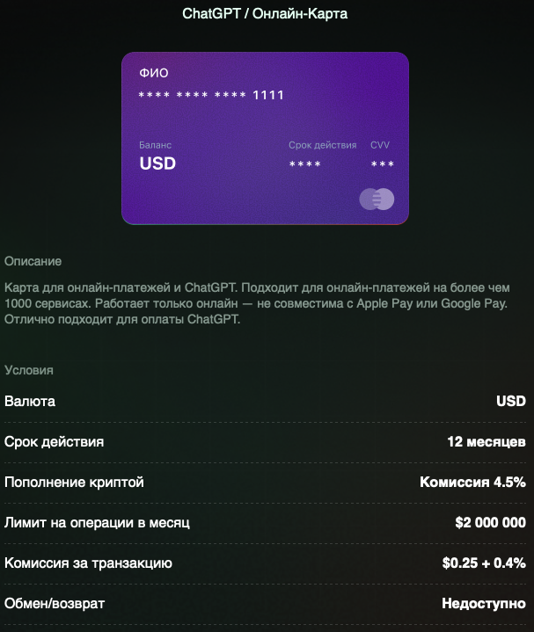Click the USD balance on the card
534x632 pixels.
157,163
